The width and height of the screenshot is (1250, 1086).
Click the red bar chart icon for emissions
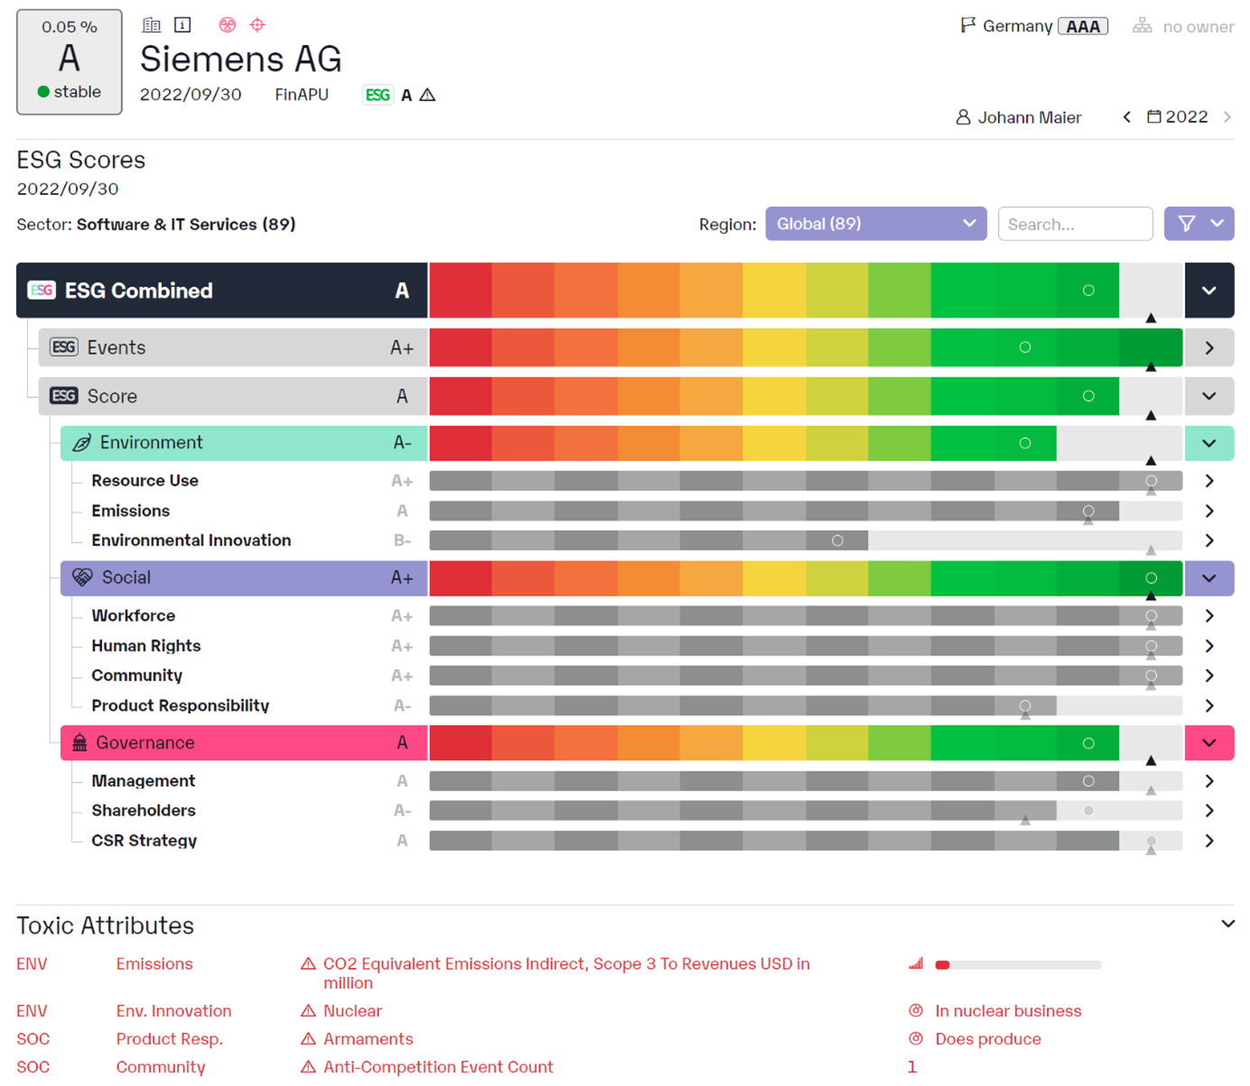pyautogui.click(x=916, y=963)
